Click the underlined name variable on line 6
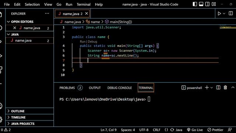 [x=105, y=56]
